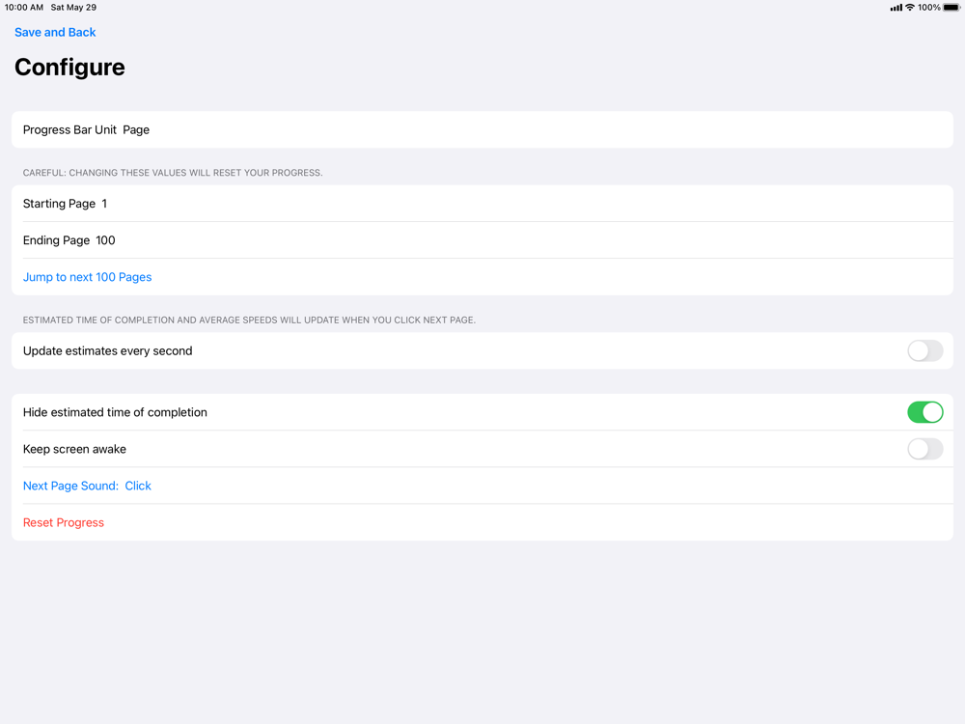
Task: Edit the Starting Page value 1
Action: click(104, 204)
